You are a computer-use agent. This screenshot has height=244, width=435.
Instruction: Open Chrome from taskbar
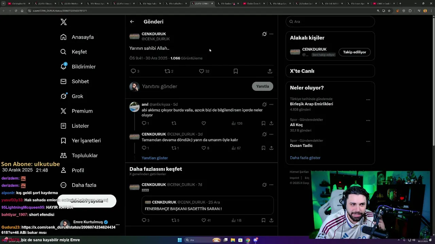click(248, 240)
